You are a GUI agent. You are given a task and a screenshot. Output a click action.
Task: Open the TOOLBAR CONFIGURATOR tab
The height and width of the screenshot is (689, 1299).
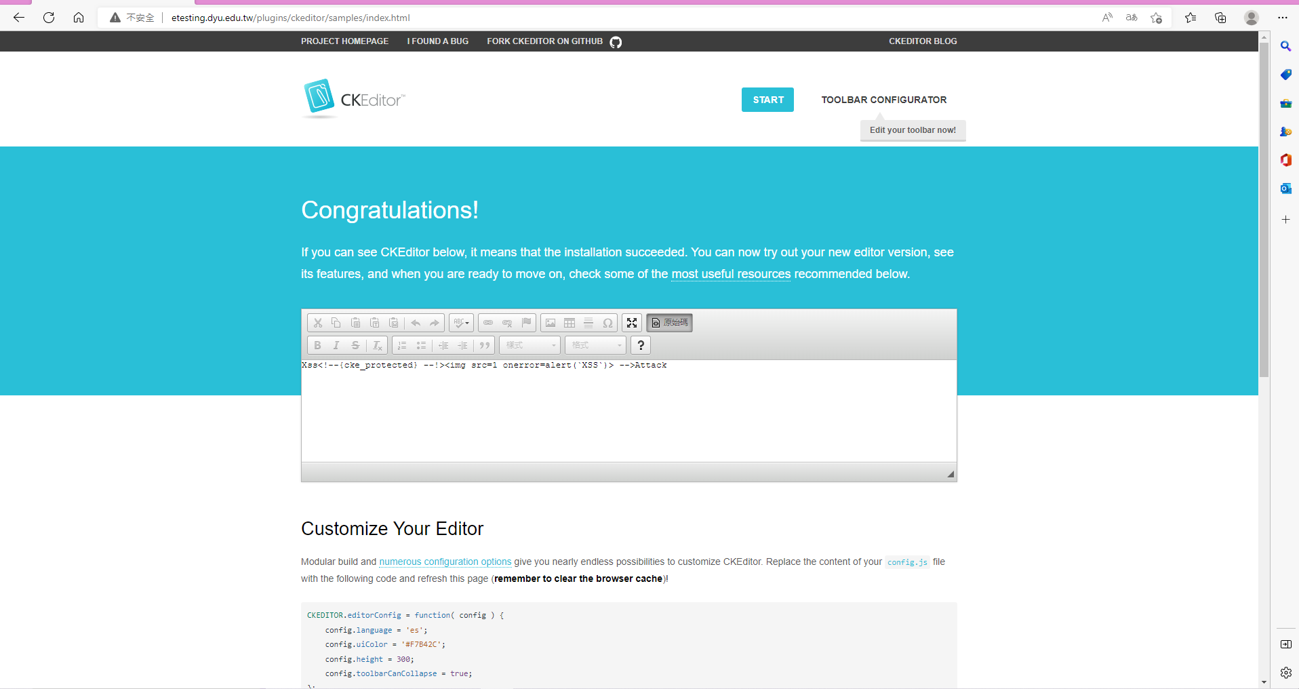click(884, 100)
